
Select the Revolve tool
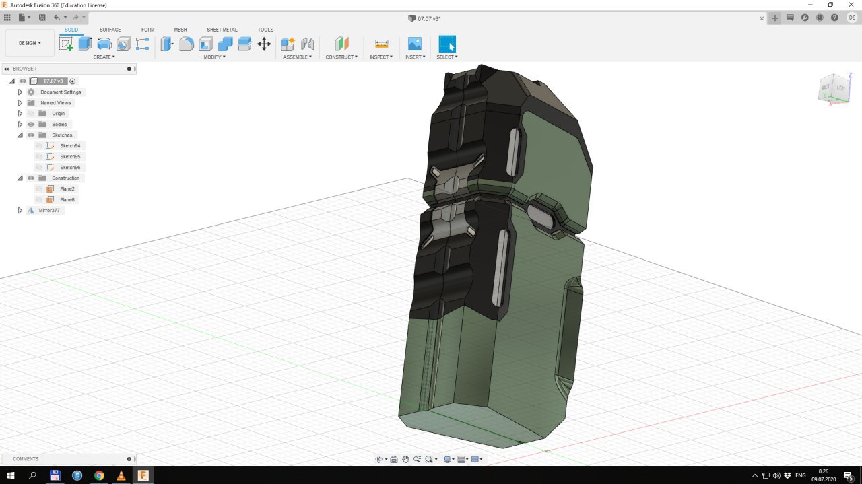point(104,44)
